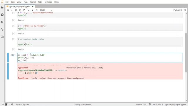Viewport: 188px width, 106px height.
Task: Open the Property Inspector sidebar icon
Action: coord(2,29)
